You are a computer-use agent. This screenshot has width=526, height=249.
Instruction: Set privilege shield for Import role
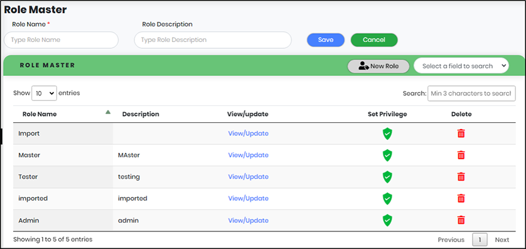point(387,134)
